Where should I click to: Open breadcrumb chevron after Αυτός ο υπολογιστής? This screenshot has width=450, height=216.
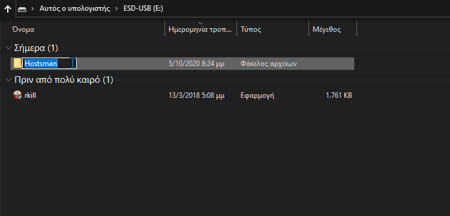click(116, 9)
